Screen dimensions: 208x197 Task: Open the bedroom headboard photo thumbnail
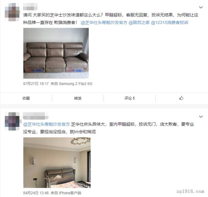pyautogui.click(x=57, y=163)
